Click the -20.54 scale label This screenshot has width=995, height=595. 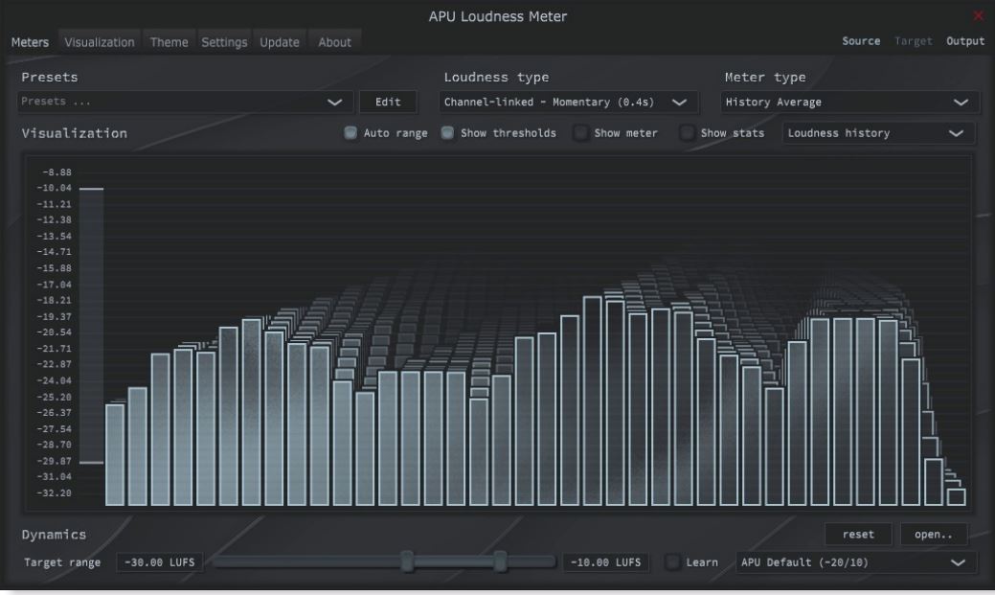pyautogui.click(x=54, y=332)
